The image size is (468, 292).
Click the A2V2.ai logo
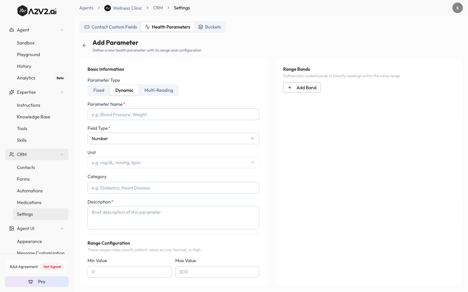[x=37, y=11]
